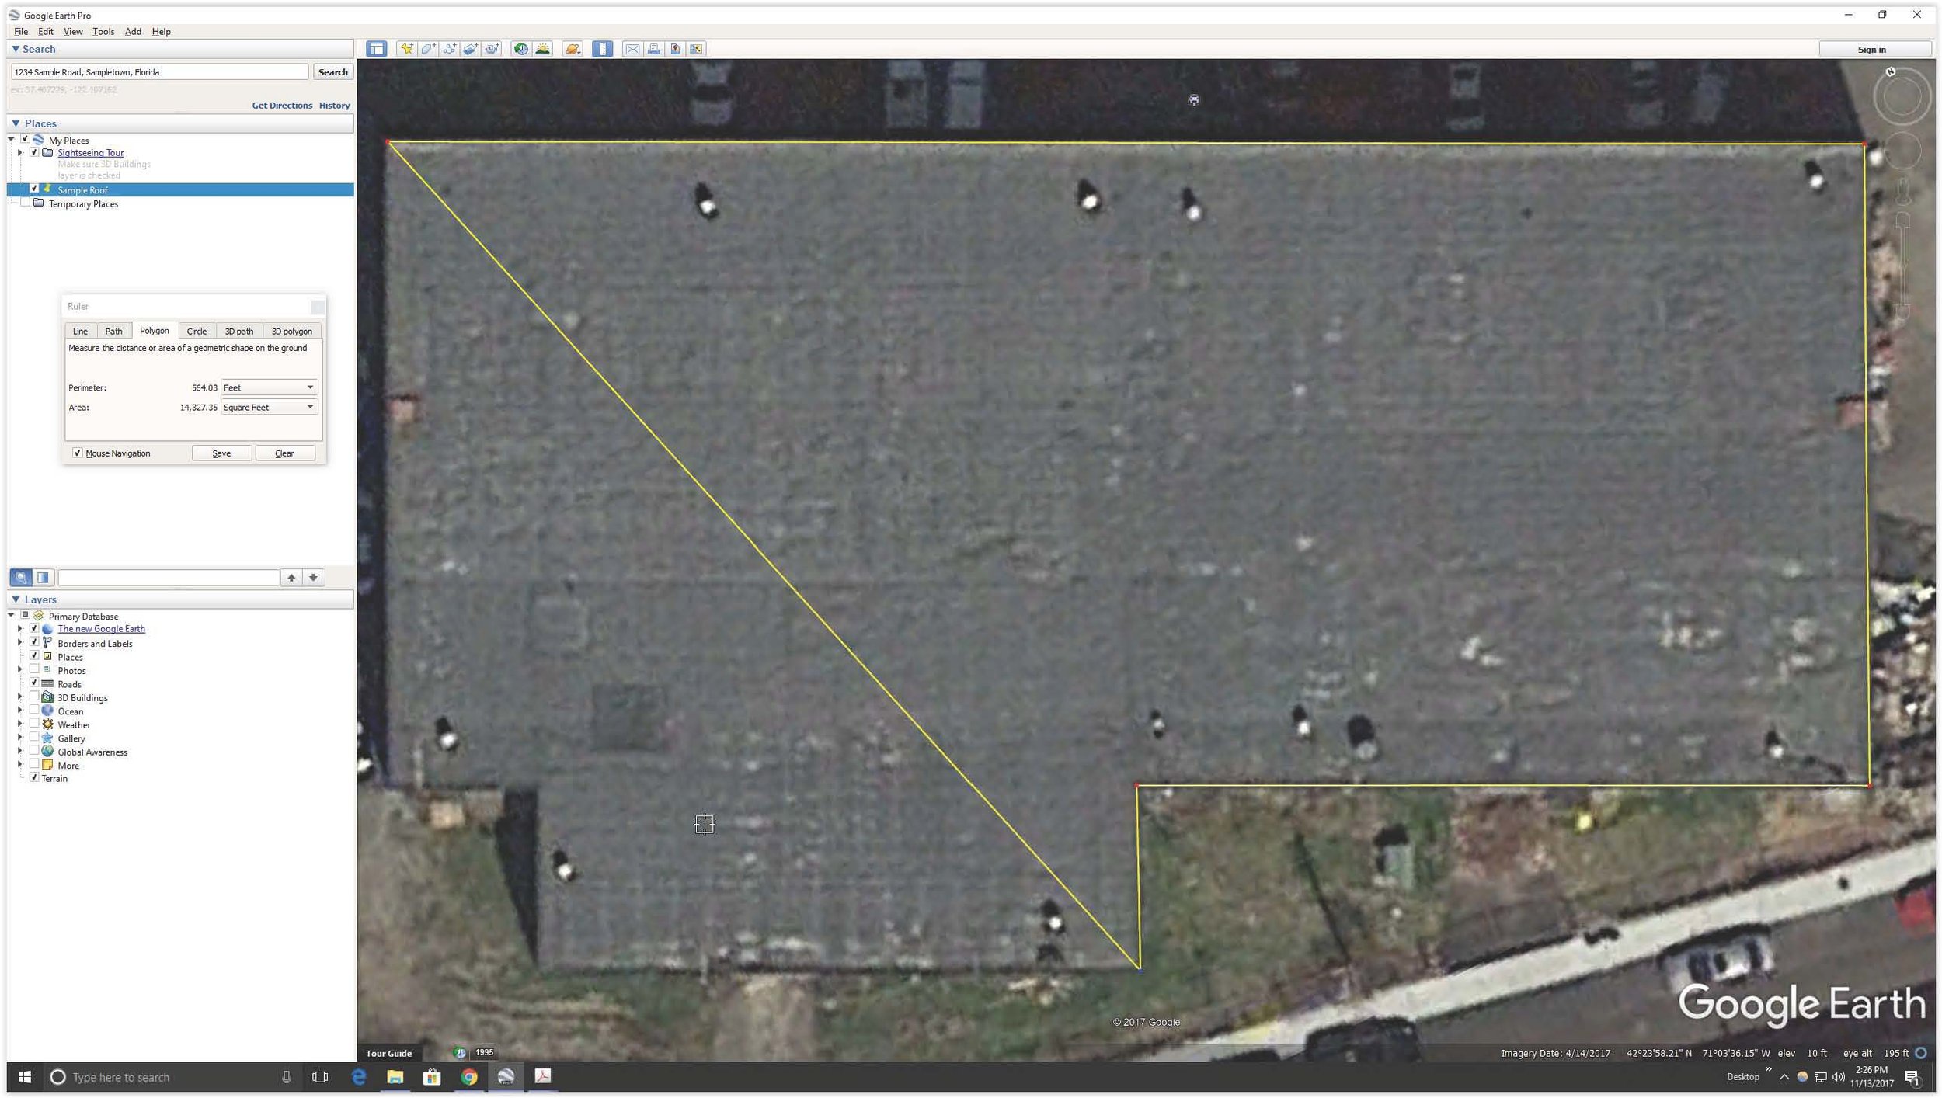1942x1098 pixels.
Task: Disable the Roads layer checkbox
Action: tap(34, 683)
